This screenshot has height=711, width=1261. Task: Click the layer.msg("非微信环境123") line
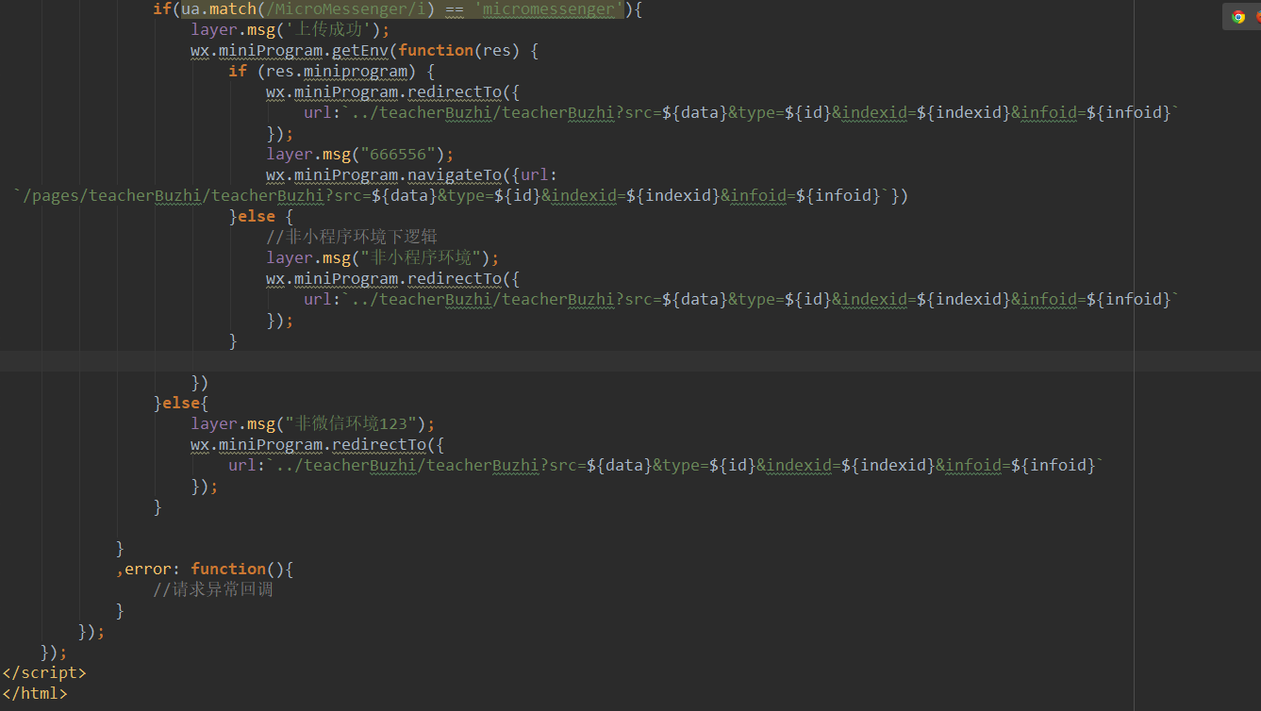click(x=313, y=423)
